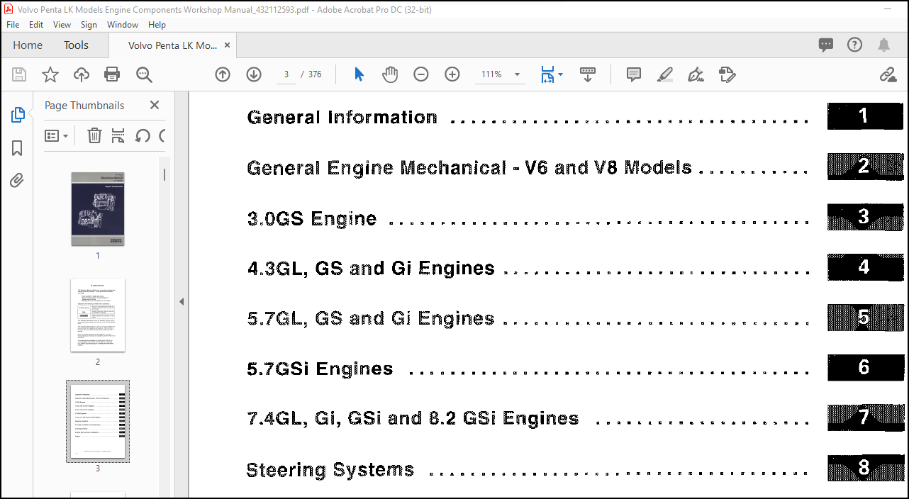909x499 pixels.
Task: Click the 5.7GL, GS and Gi Engines entry
Action: coord(371,319)
